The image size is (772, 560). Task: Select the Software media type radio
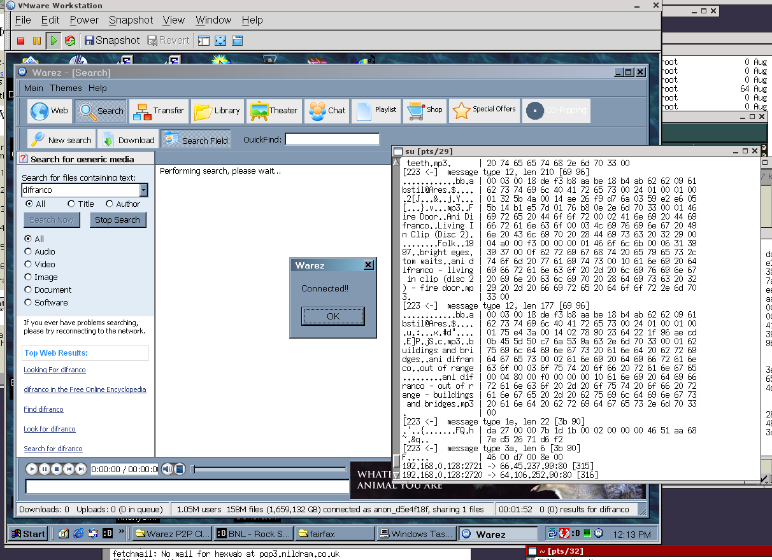coord(28,302)
